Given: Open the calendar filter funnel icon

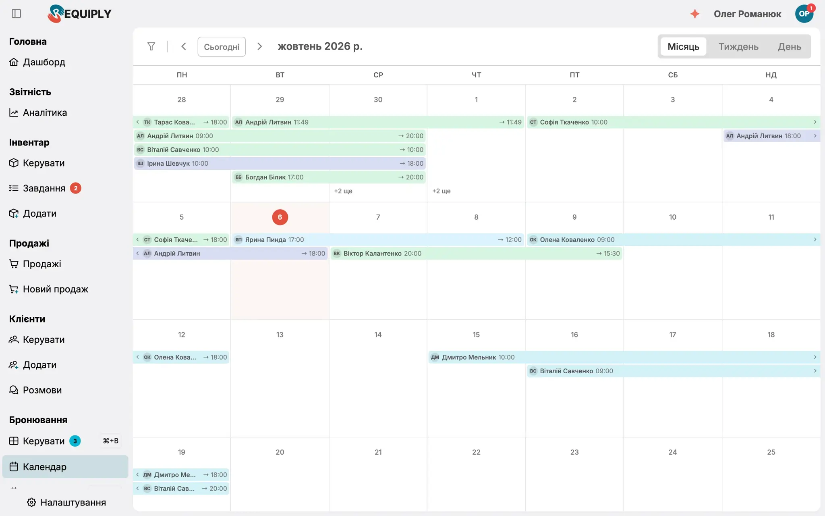Looking at the screenshot, I should pyautogui.click(x=151, y=46).
